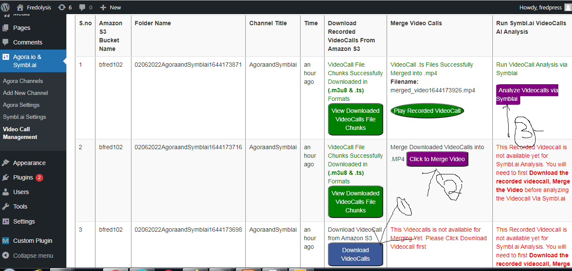Click Play Recorded VideoCall button

[427, 111]
